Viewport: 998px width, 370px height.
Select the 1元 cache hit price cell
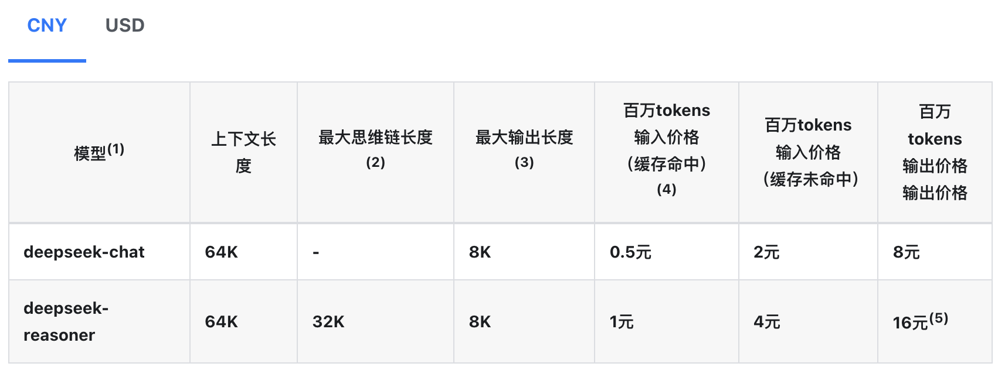(667, 321)
